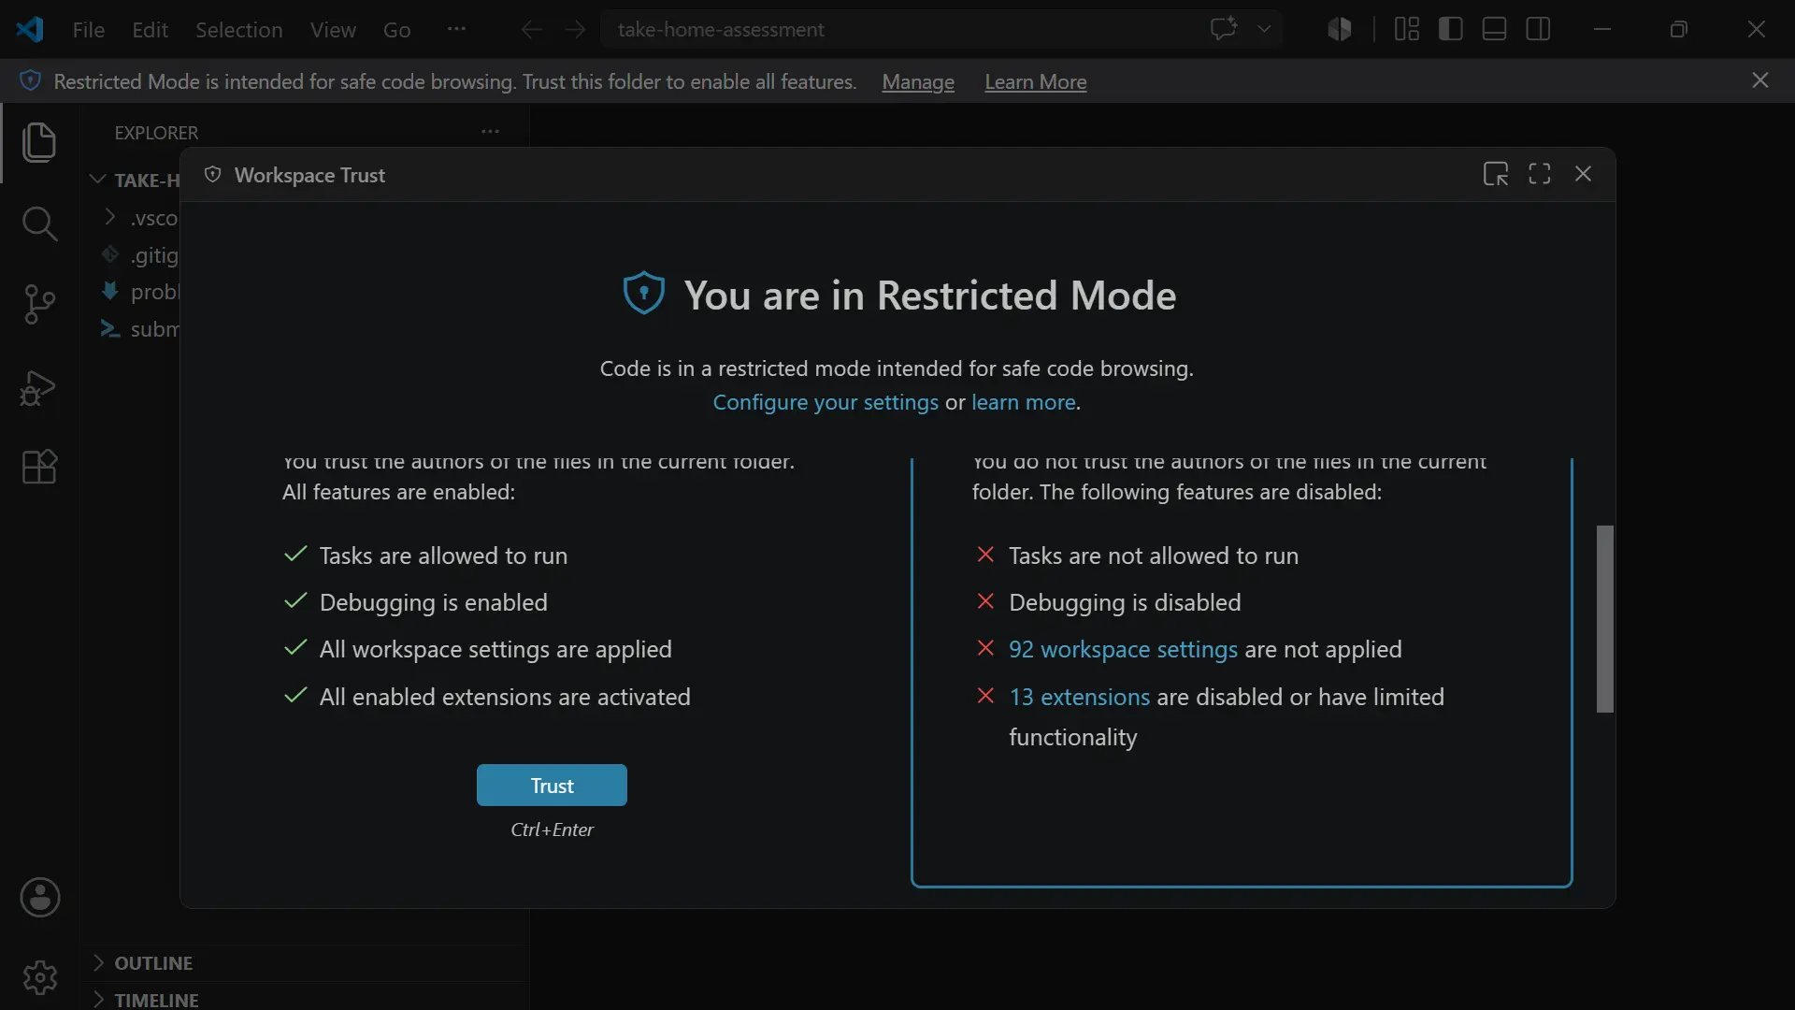Open the Configure your settings link
This screenshot has width=1795, height=1010.
[x=826, y=402]
